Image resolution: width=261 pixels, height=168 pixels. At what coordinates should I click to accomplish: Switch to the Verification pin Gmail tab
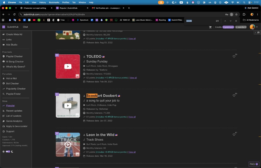tap(108, 8)
